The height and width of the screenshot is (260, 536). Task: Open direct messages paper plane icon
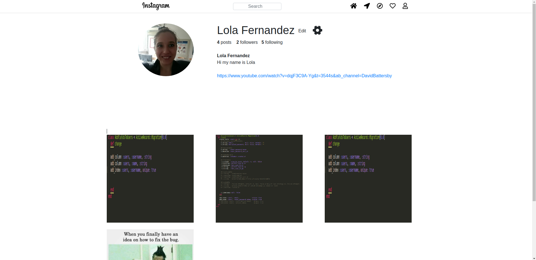click(367, 6)
